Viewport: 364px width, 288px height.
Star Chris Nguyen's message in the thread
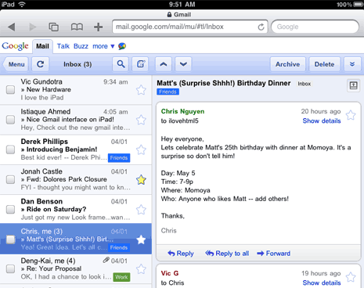tap(351, 115)
